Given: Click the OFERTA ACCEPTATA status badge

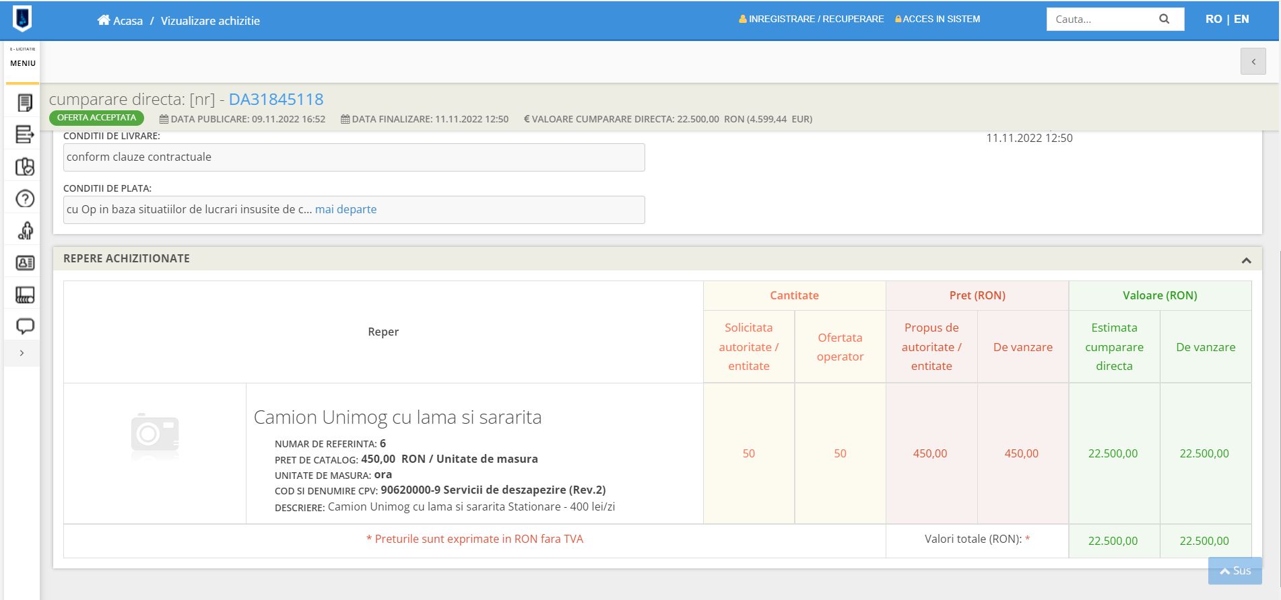Looking at the screenshot, I should [x=96, y=118].
